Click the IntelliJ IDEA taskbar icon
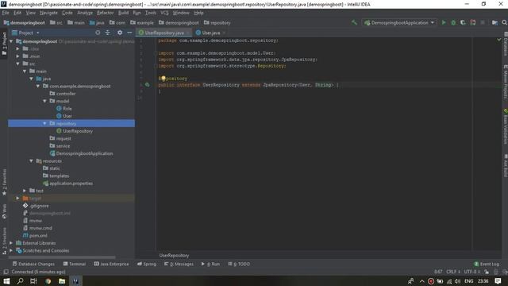Screen dimensions: 508x286 point(75,281)
